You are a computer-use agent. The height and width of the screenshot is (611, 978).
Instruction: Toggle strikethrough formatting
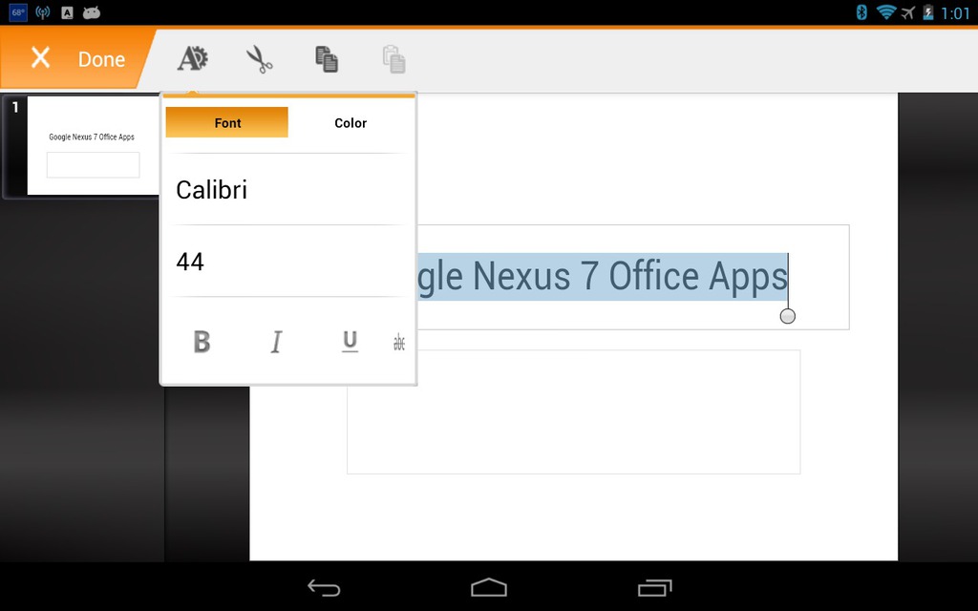[399, 343]
